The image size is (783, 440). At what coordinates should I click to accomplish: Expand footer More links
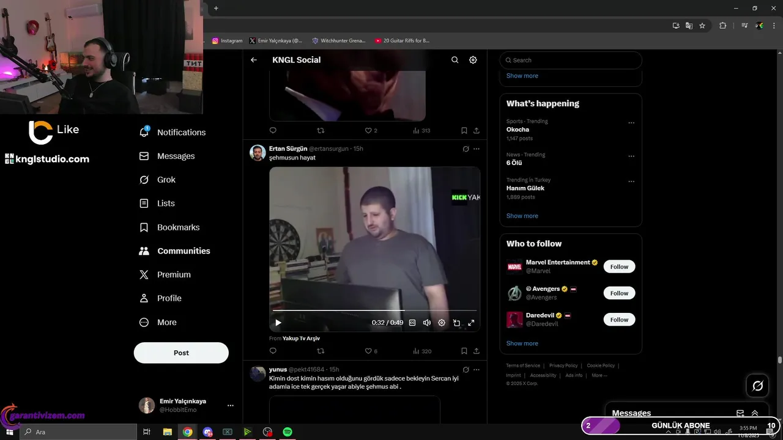pos(599,375)
